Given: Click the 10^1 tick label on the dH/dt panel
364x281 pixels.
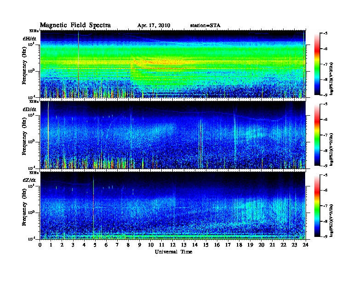Looking at the screenshot, I should [31, 44].
